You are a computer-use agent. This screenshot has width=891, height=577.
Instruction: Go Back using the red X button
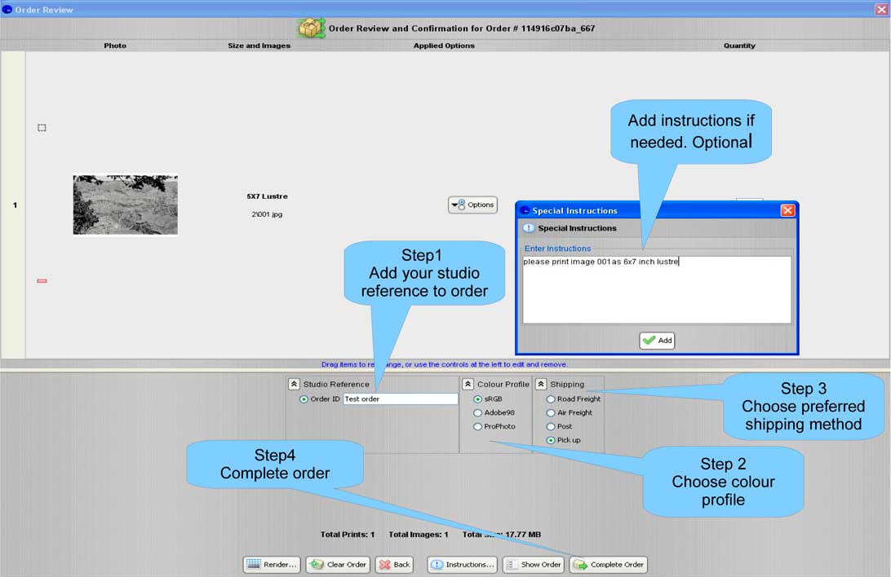pos(395,564)
